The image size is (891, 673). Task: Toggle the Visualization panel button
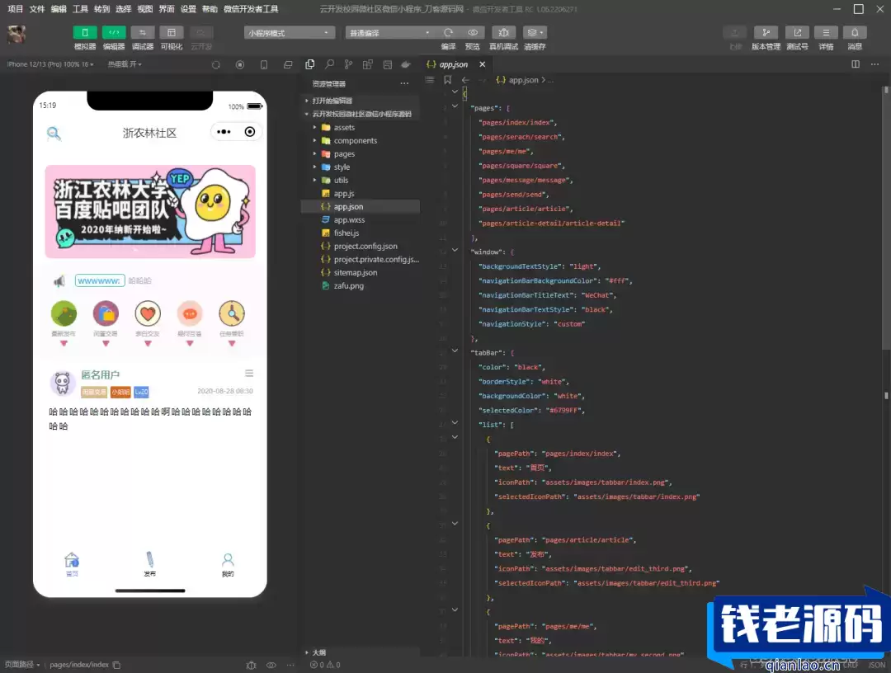click(171, 32)
